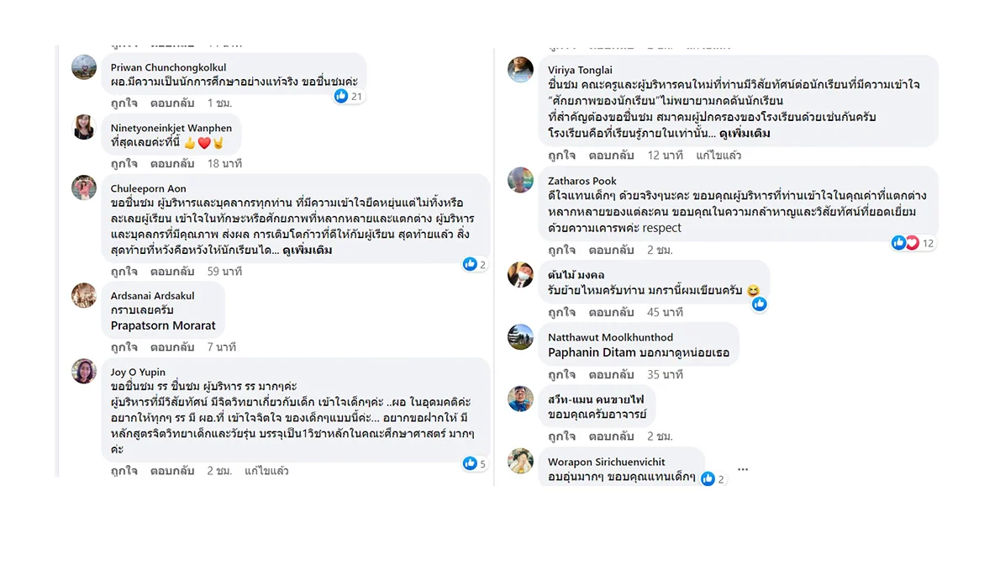This screenshot has width=1000, height=566.
Task: Expand Chuleeporn Aon's comment with ดูเพิ่มเติม
Action: [308, 250]
